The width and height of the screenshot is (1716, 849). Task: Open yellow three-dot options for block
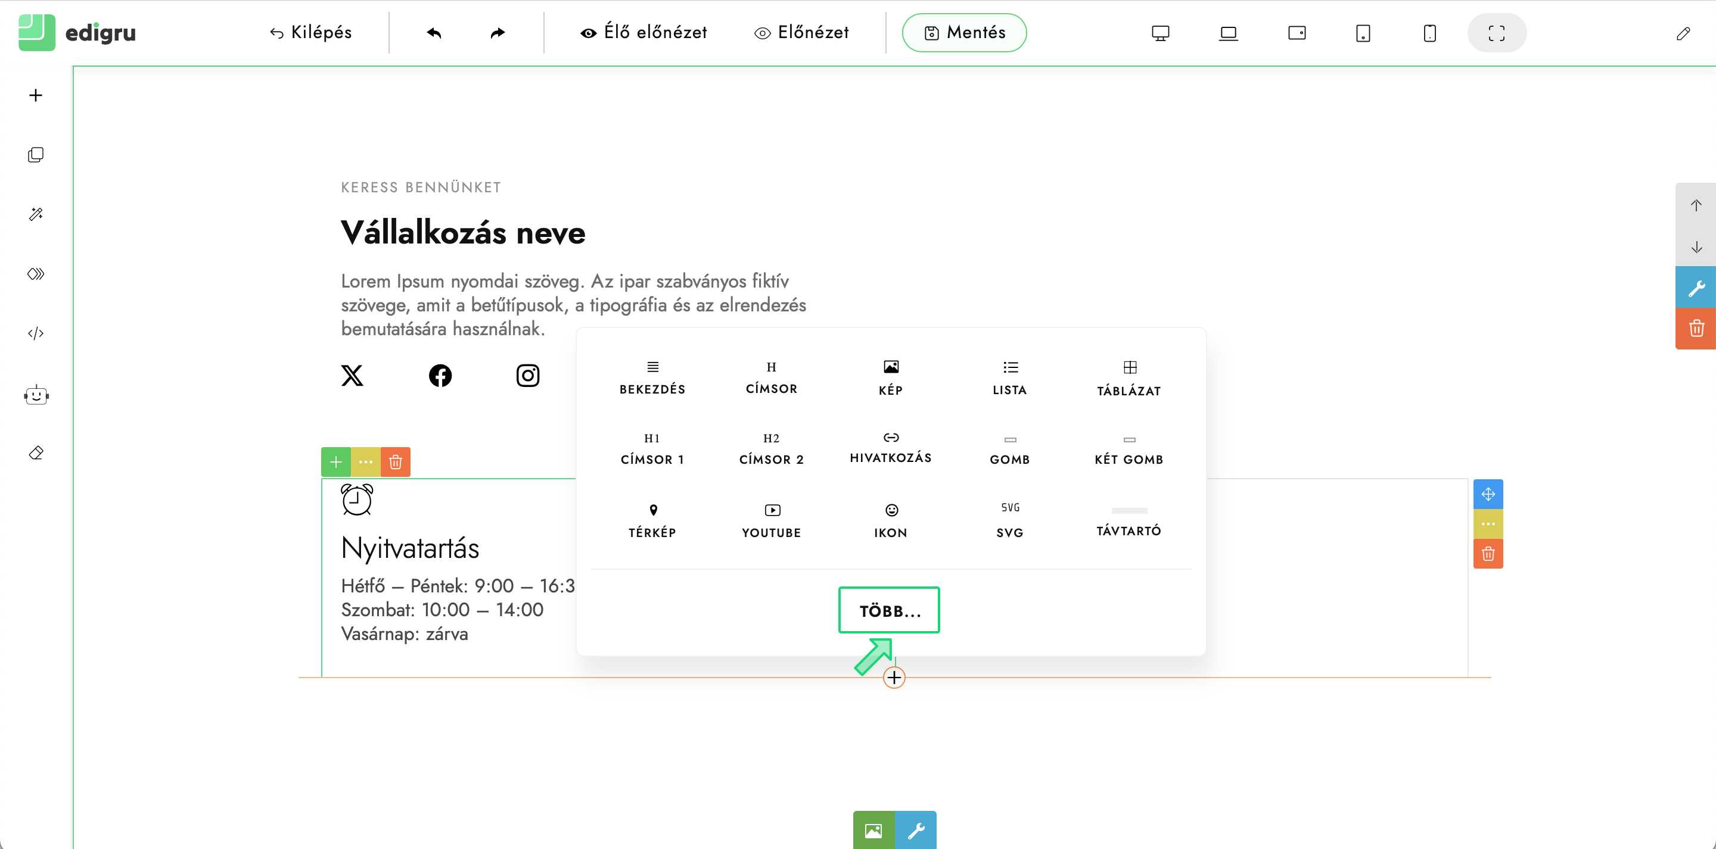click(x=366, y=462)
